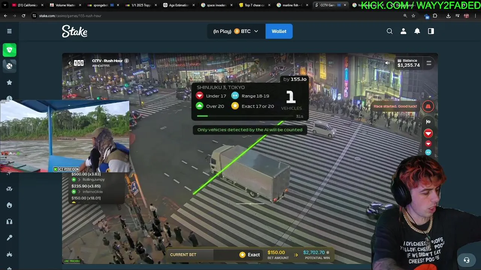Mute the game sound speaker icon

click(387, 63)
